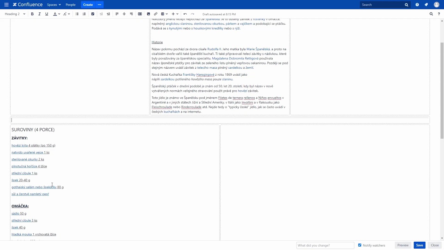Insert a numbered list
The image size is (444, 250).
84,14
